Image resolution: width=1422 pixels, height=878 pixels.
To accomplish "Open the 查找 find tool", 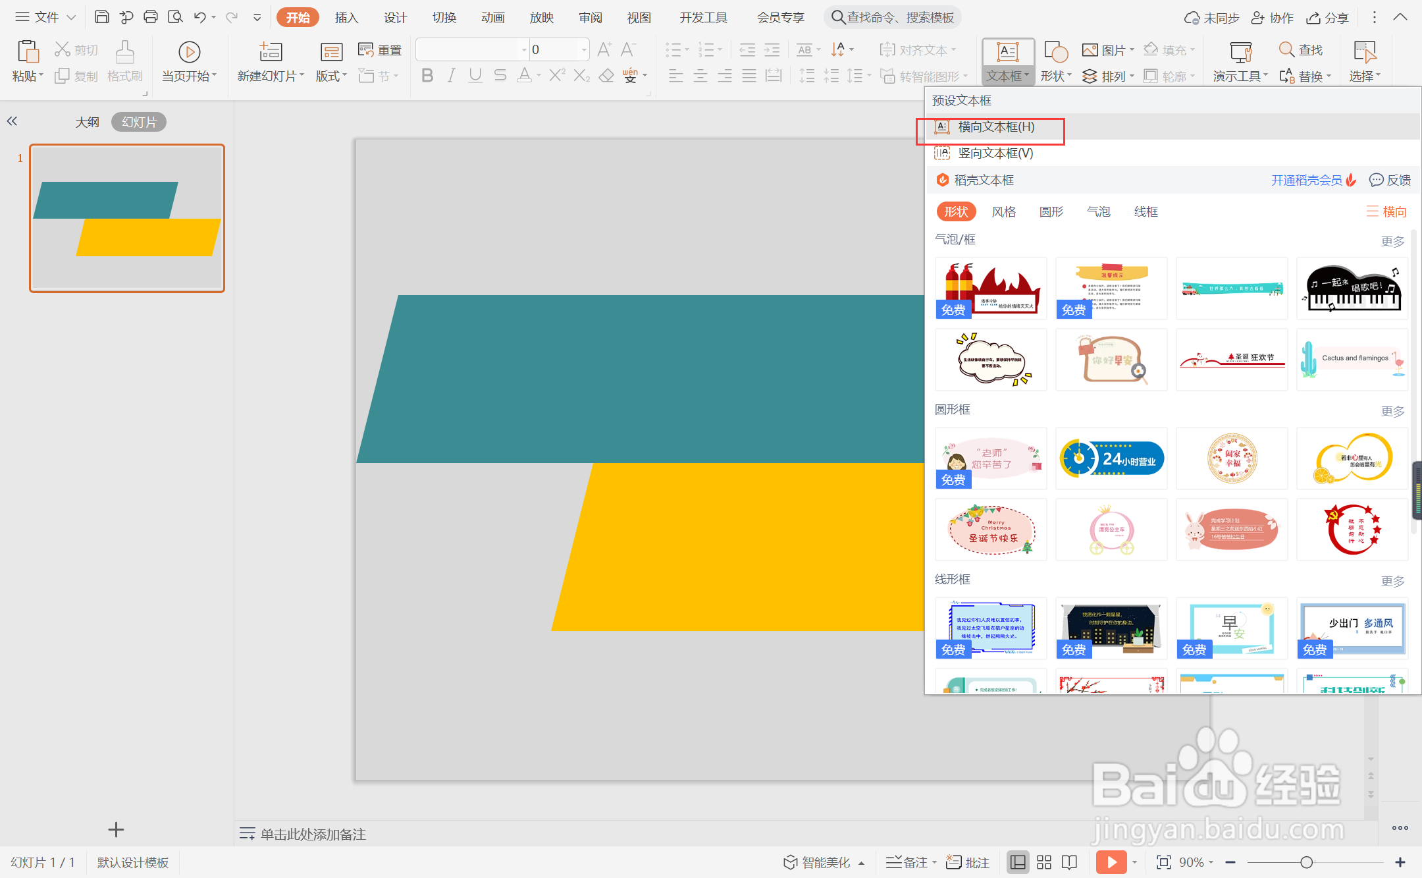I will (1300, 49).
